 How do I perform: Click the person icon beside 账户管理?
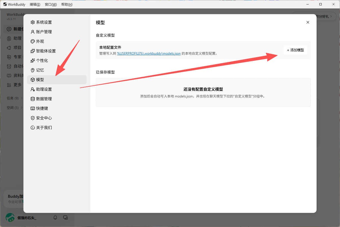pos(33,32)
